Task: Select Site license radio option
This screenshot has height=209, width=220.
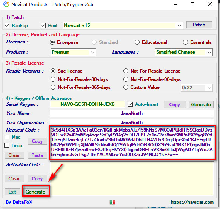Action: (53, 71)
